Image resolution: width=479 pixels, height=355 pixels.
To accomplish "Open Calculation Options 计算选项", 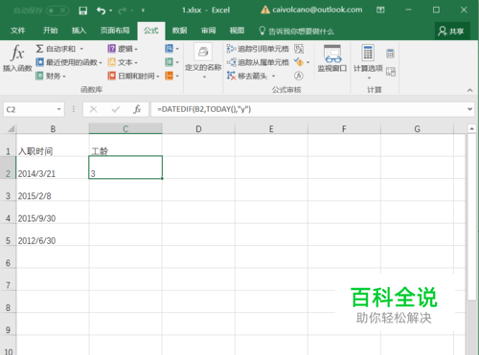I will (368, 61).
